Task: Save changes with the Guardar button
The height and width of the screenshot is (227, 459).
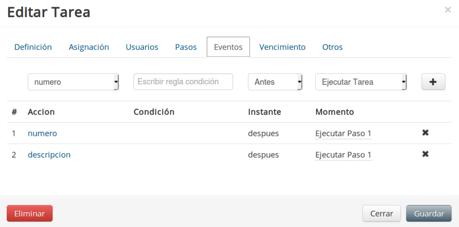Action: [x=429, y=213]
